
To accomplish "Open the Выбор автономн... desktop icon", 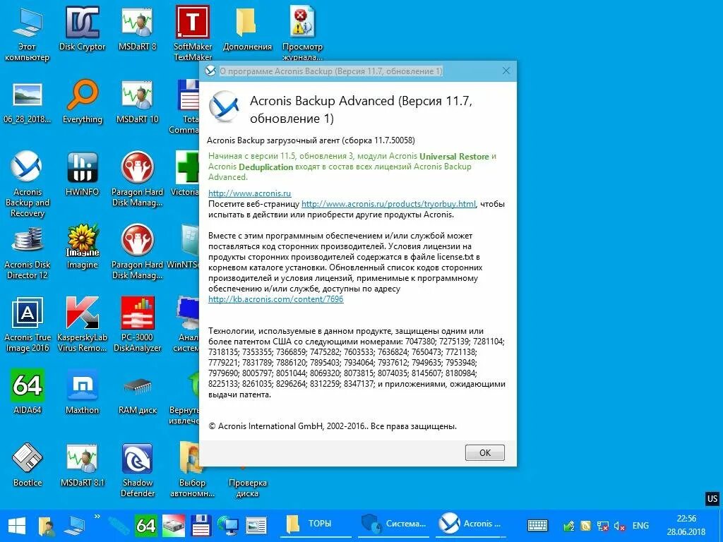I will 192,470.
